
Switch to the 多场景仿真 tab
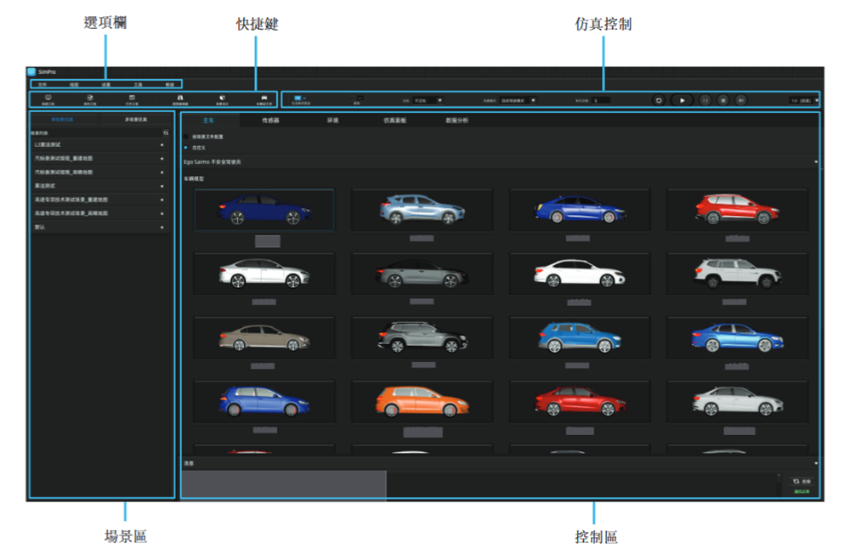tap(135, 120)
